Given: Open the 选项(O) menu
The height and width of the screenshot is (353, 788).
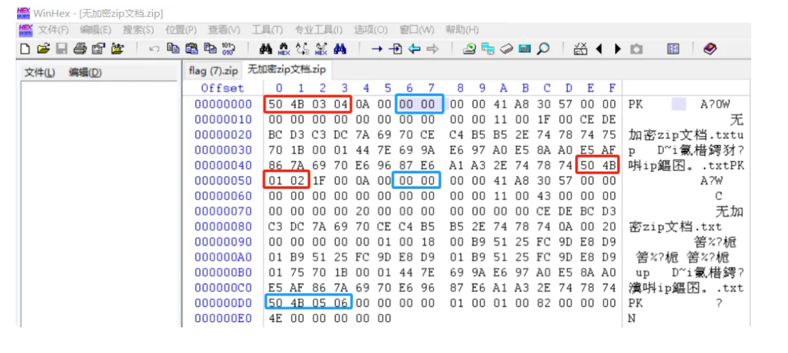Looking at the screenshot, I should click(371, 30).
